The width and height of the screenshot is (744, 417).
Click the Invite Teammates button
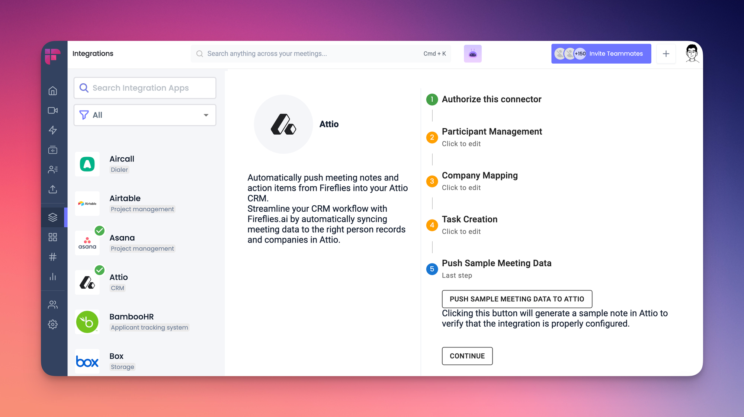point(601,54)
